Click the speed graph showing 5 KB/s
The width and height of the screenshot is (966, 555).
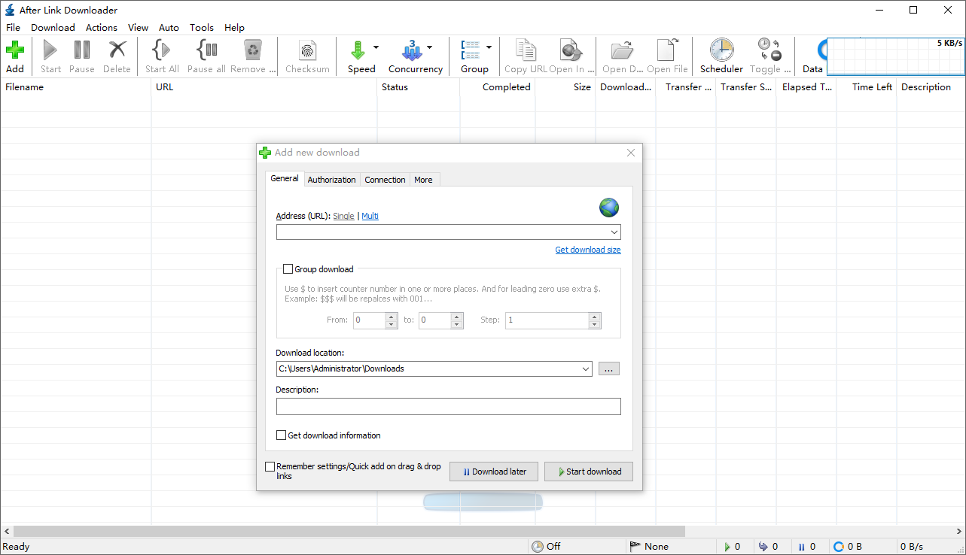click(x=896, y=56)
